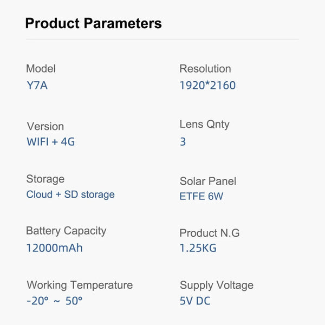Click the Lens Qnty label
Screen dimensions: 325x325
204,124
